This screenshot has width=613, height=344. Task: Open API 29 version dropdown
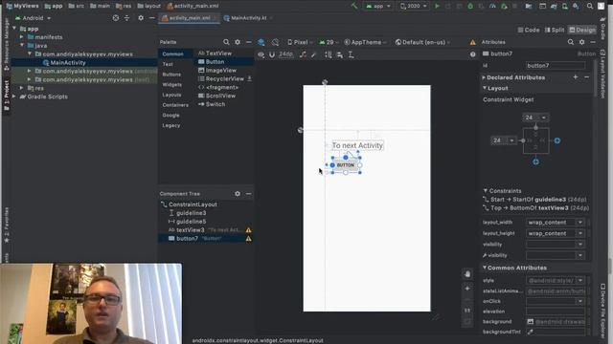[329, 42]
